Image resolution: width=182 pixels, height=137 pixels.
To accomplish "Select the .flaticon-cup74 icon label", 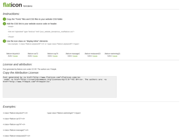I will click(53, 53).
